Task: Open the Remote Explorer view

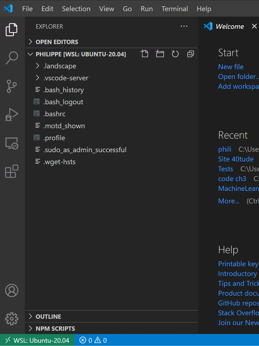Action: [x=12, y=143]
